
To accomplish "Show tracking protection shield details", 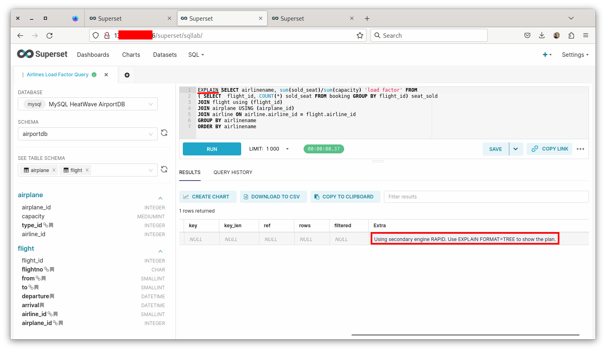I will click(x=96, y=36).
